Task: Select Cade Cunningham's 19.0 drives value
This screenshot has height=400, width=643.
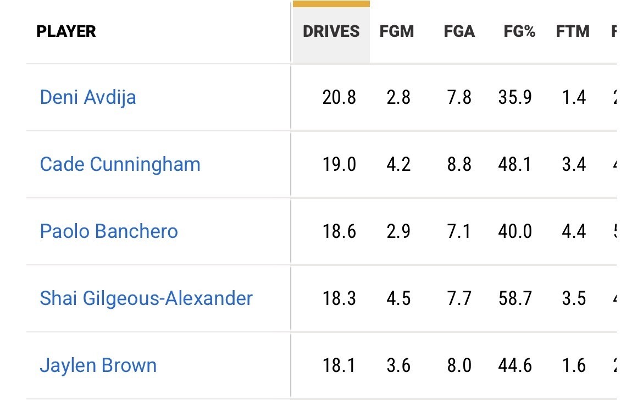Action: [339, 164]
